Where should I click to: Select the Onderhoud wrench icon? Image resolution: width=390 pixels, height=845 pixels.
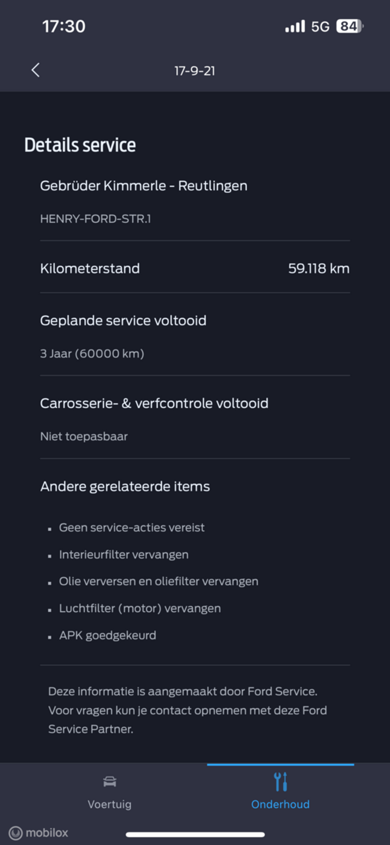[x=281, y=782]
